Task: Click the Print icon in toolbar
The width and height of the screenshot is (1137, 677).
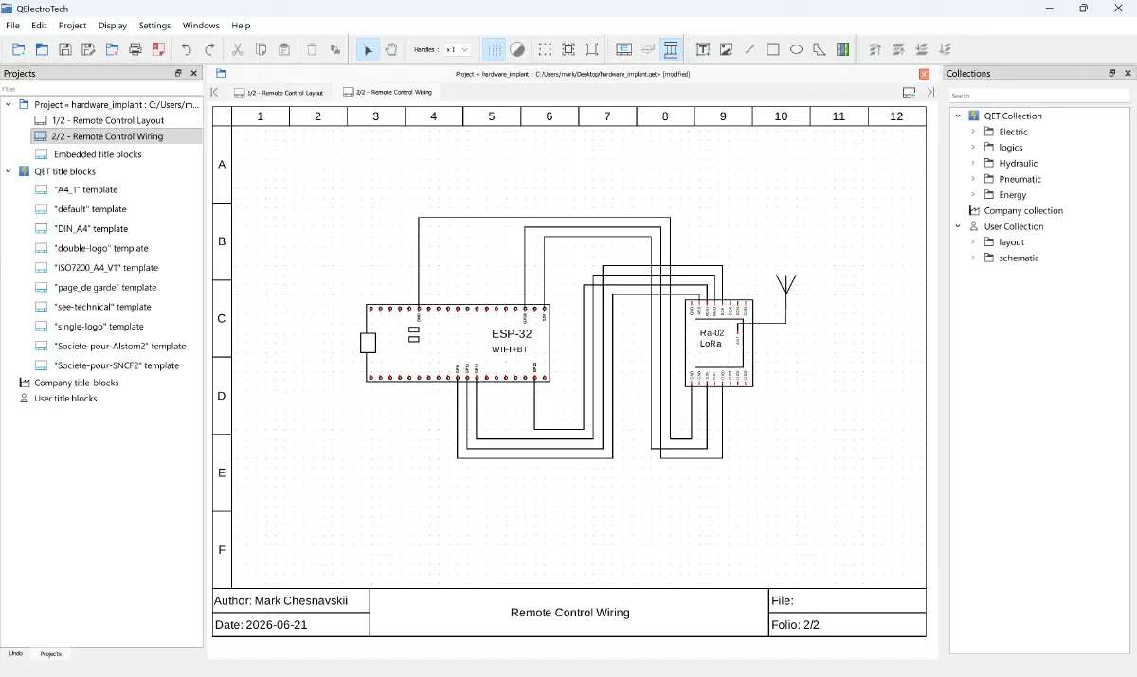Action: (x=135, y=49)
